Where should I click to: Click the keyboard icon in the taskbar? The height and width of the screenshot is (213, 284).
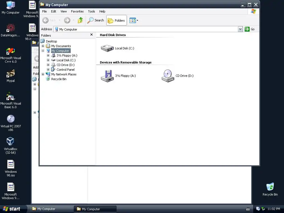(x=248, y=209)
